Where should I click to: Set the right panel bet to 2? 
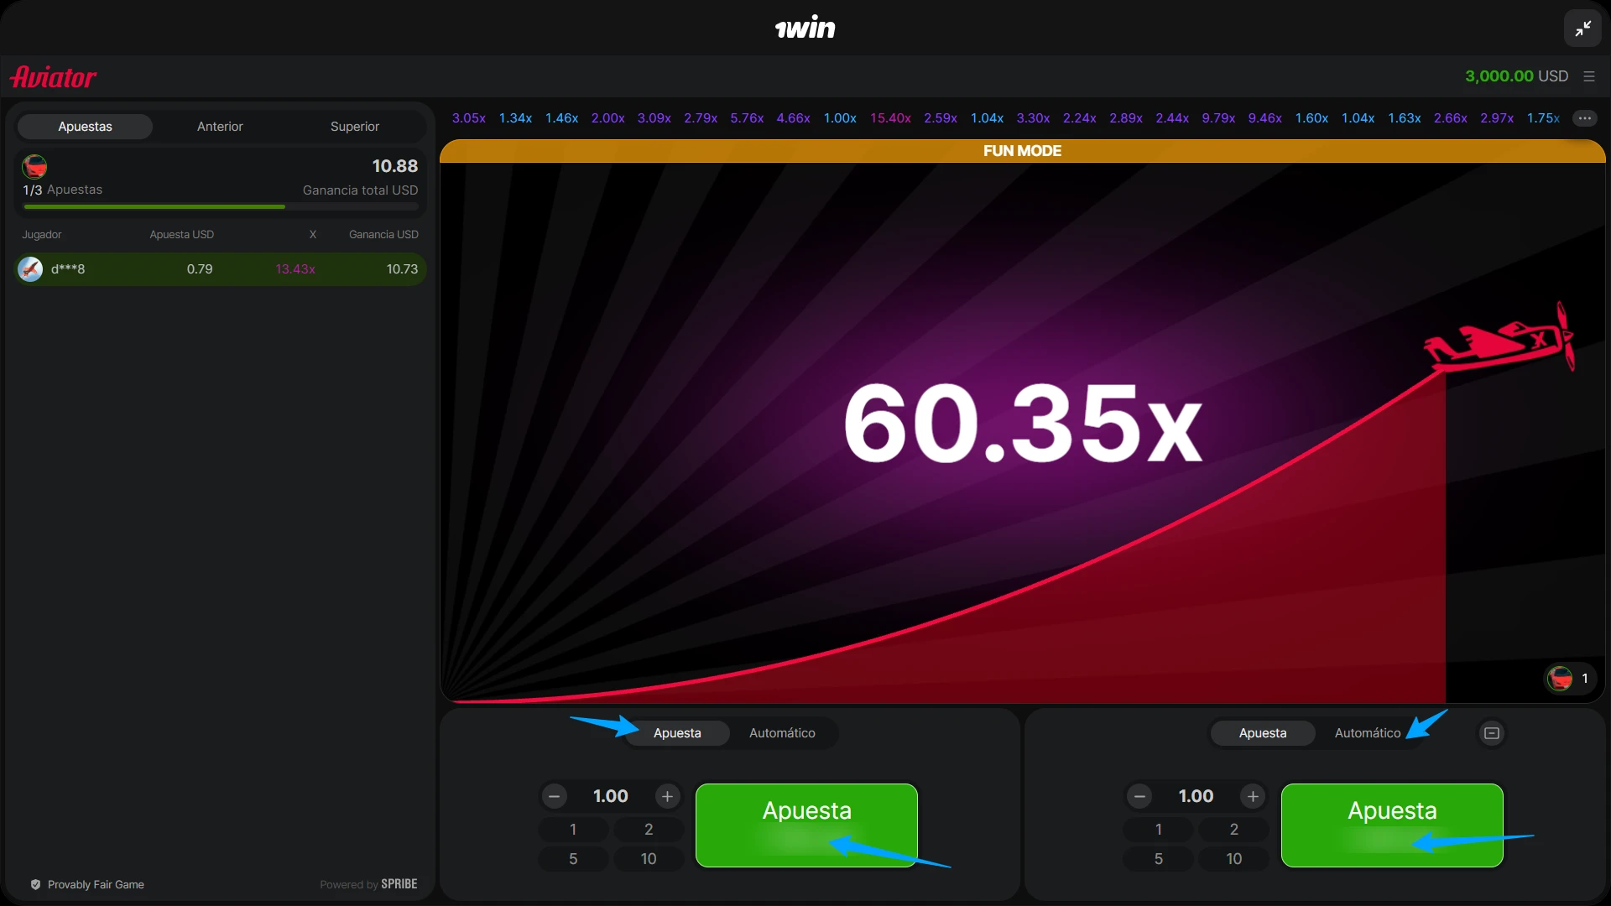point(1234,830)
